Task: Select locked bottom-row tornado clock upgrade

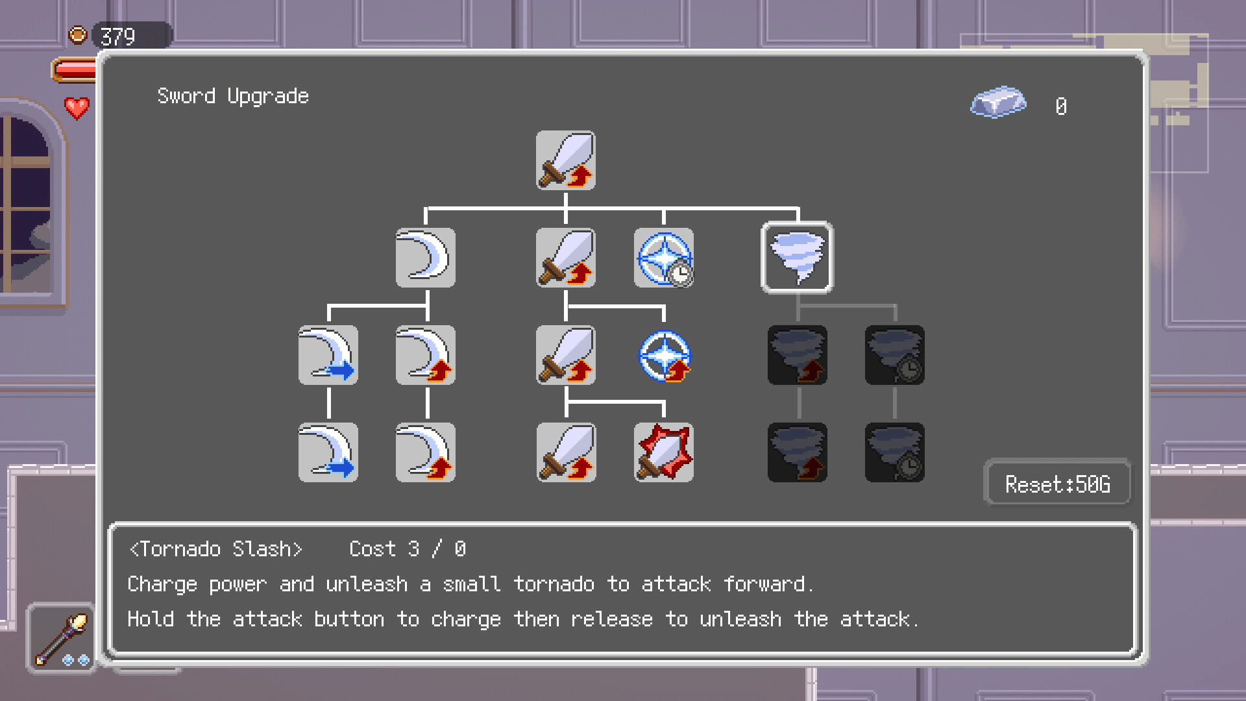Action: 894,452
